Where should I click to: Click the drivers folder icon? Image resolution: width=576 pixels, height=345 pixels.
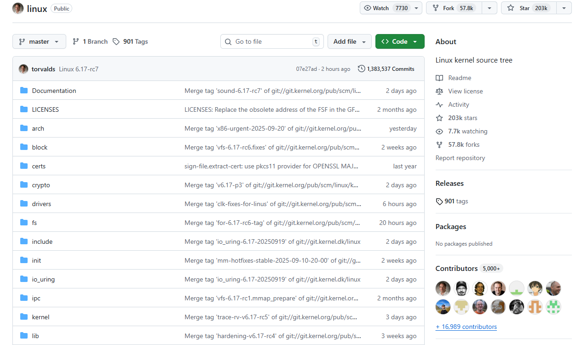point(24,204)
